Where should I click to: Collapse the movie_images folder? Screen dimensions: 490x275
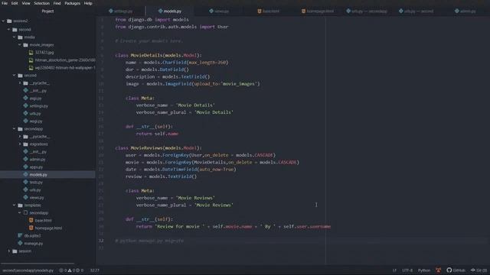click(20, 45)
